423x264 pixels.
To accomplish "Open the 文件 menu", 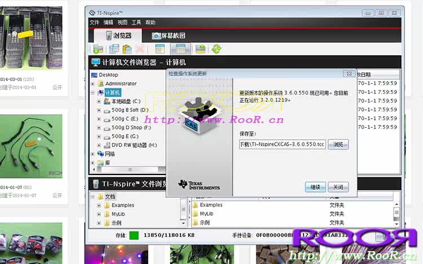I will 94,23.
